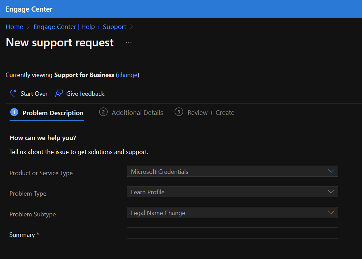Viewport: 362px width, 259px height.
Task: Open the Legal Name Change combo box
Action: [x=232, y=212]
